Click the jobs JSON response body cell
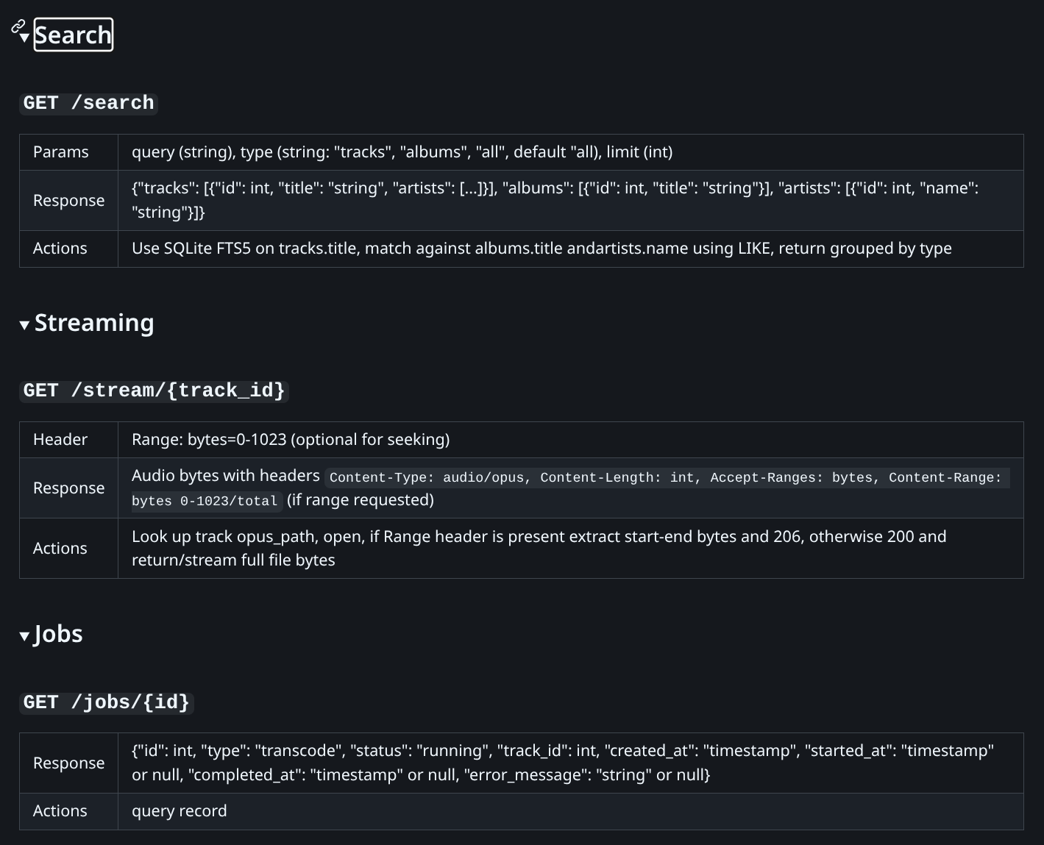This screenshot has height=845, width=1044. 562,763
